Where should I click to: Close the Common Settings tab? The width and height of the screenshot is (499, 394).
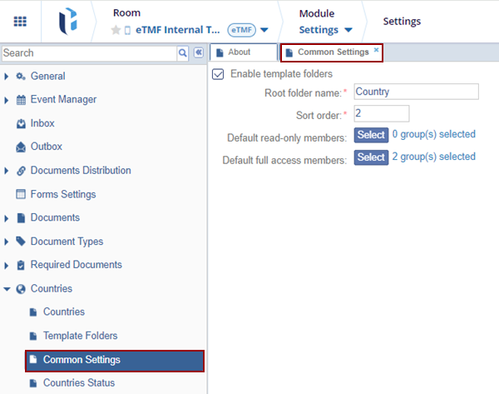(x=376, y=51)
